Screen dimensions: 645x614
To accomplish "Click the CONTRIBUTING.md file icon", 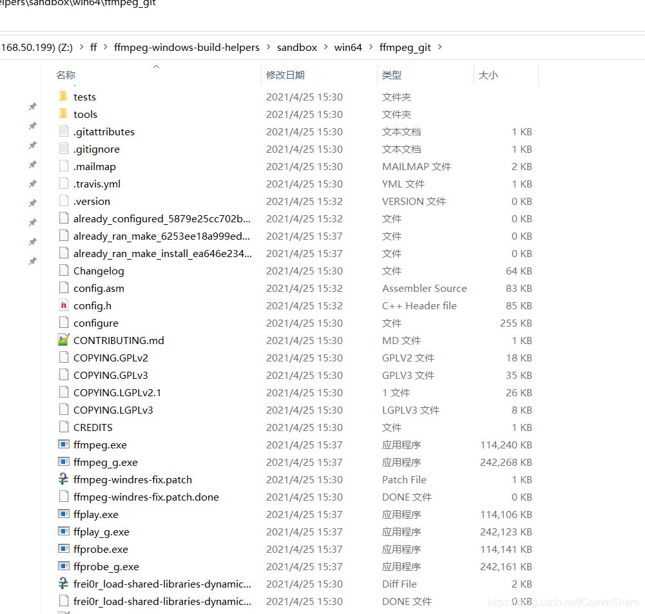I will (x=63, y=340).
